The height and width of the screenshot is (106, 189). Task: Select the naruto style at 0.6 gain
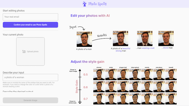[147, 87]
